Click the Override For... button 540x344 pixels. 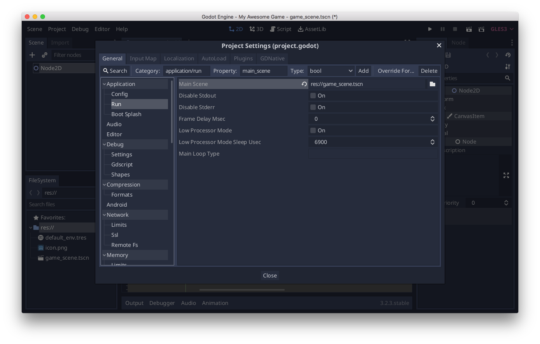coord(396,71)
